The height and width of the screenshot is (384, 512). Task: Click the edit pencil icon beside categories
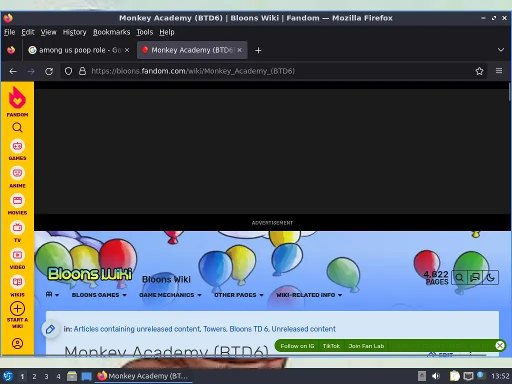(50, 329)
